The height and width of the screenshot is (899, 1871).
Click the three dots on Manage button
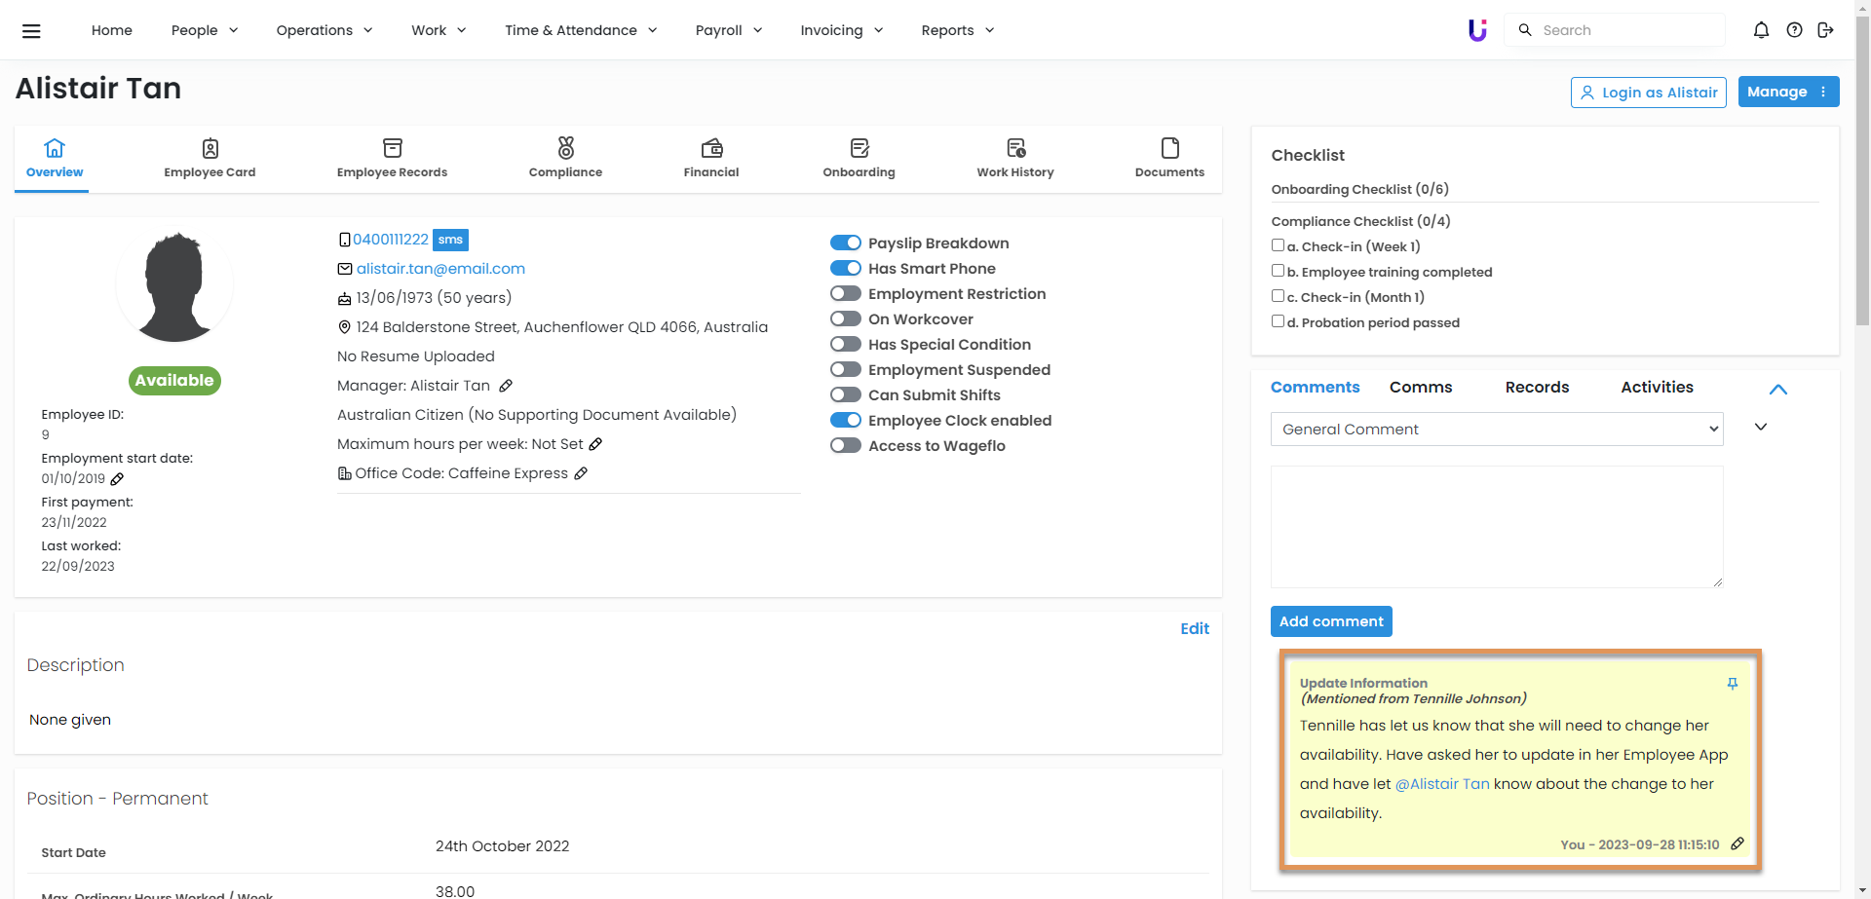pyautogui.click(x=1823, y=92)
